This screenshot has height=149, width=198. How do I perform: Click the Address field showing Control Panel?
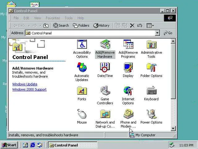tap(90, 33)
